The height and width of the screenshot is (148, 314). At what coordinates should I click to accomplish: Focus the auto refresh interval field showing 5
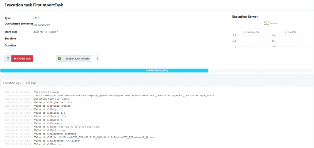[95, 59]
